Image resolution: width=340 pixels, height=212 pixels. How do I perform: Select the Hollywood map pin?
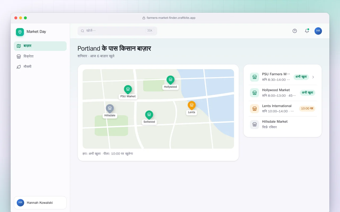pyautogui.click(x=170, y=80)
